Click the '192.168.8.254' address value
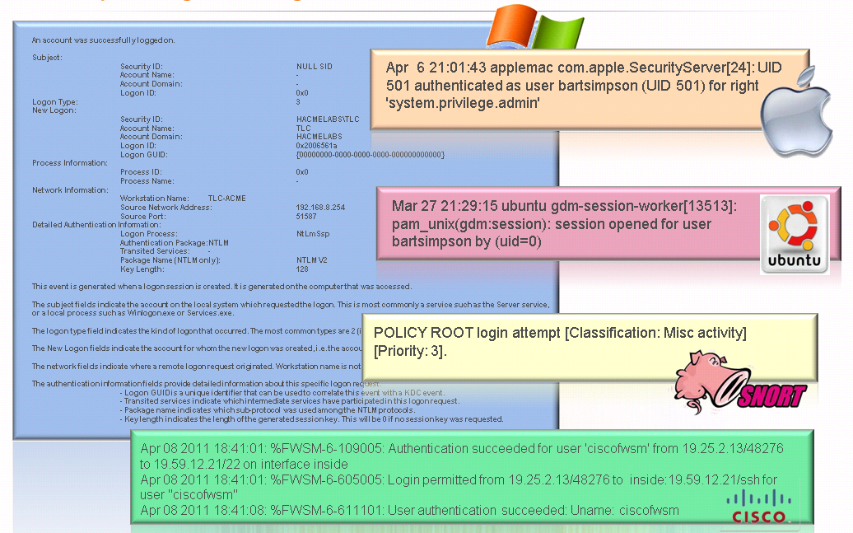Screen dimensions: 853x533 click(320, 208)
